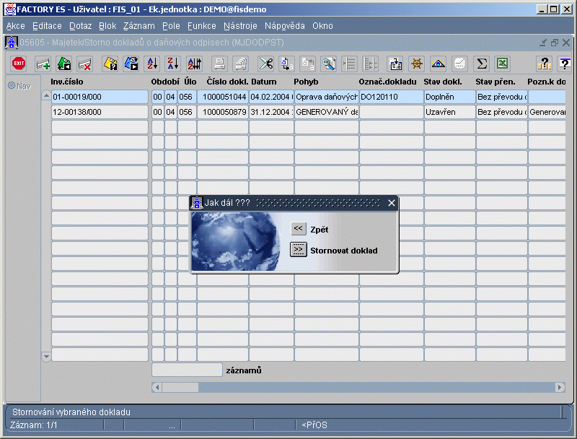Click the enter query icon with question mark
Image resolution: width=577 pixels, height=439 pixels.
coord(110,64)
